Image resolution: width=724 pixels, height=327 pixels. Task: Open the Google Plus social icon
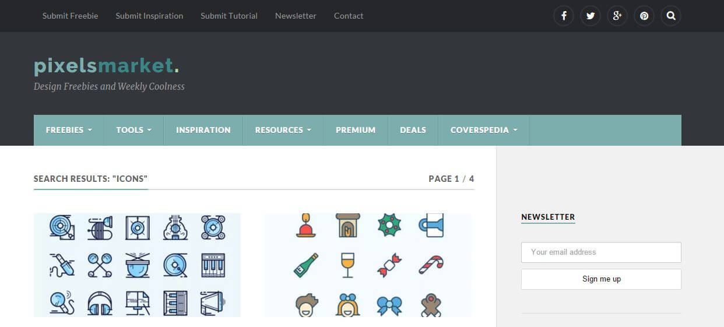pyautogui.click(x=617, y=16)
